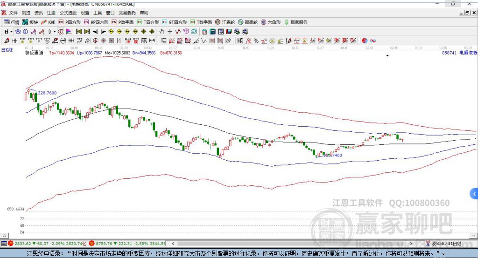Click the save floppy-disk icon

(229, 32)
